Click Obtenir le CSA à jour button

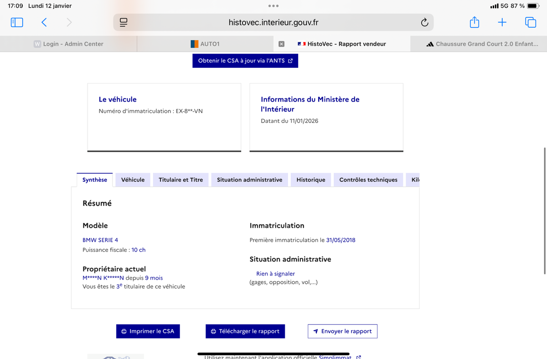(x=245, y=61)
